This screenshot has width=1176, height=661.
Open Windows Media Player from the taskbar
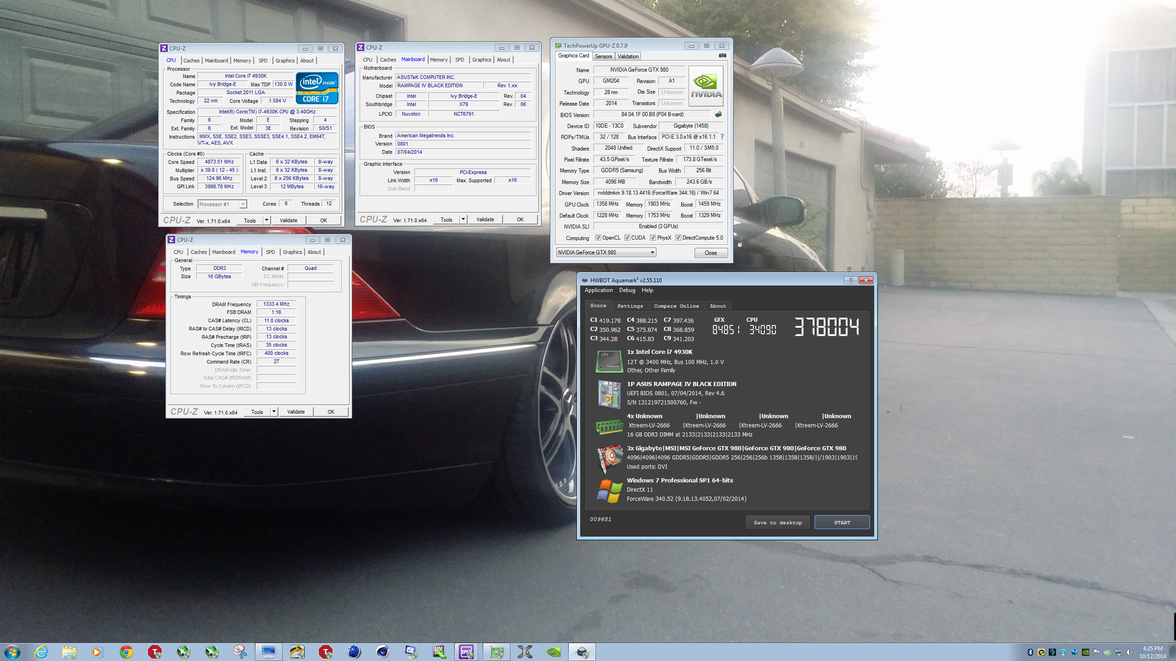[97, 652]
